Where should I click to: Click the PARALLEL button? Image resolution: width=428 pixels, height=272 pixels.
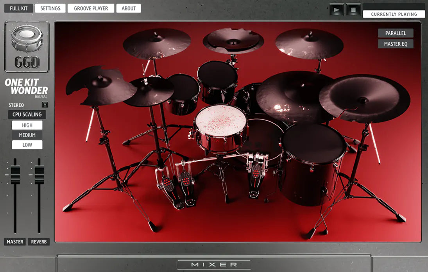click(395, 33)
